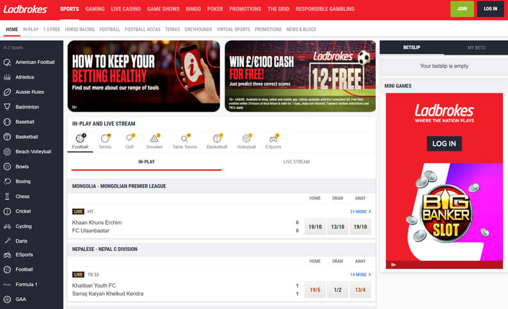Bet on Samaj Kalyan away 13/4

point(360,290)
